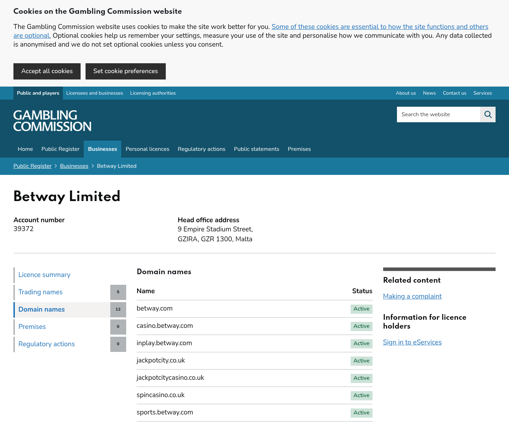Open the Making a complaint link
Viewport: 509px width, 424px height.
pos(412,296)
